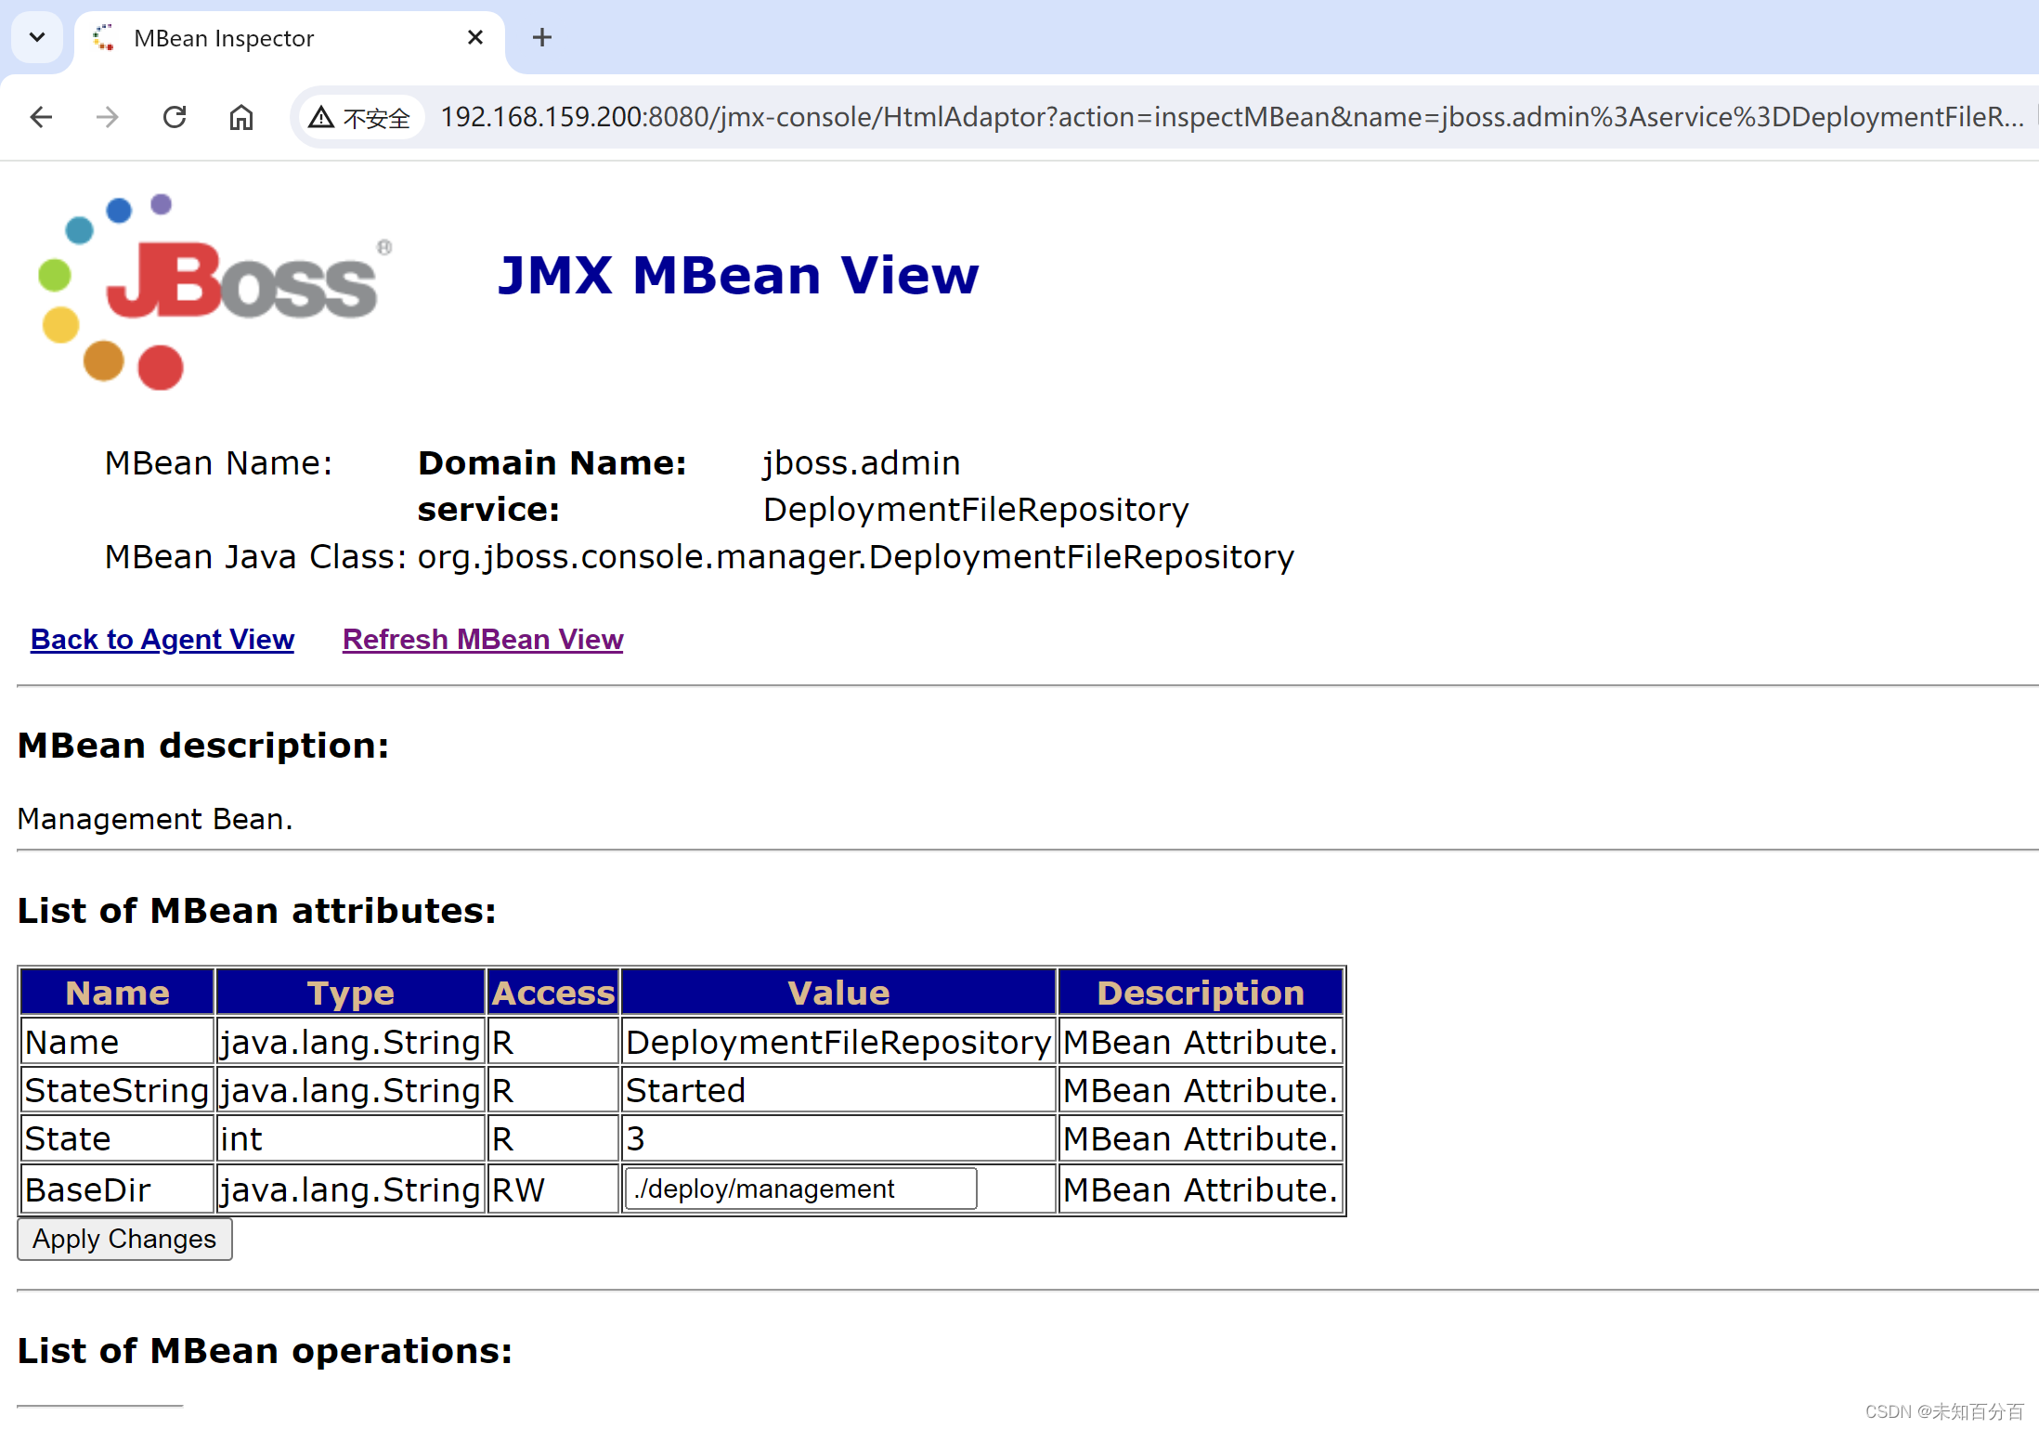Image resolution: width=2039 pixels, height=1429 pixels.
Task: Click the Name column header
Action: (117, 993)
